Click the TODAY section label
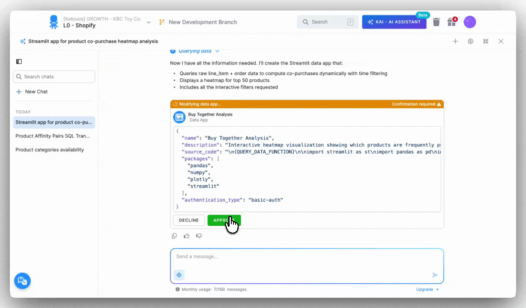The width and height of the screenshot is (526, 308). [x=23, y=112]
